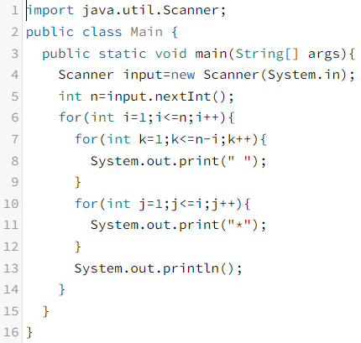Click line number 16 in the gutter

11,332
